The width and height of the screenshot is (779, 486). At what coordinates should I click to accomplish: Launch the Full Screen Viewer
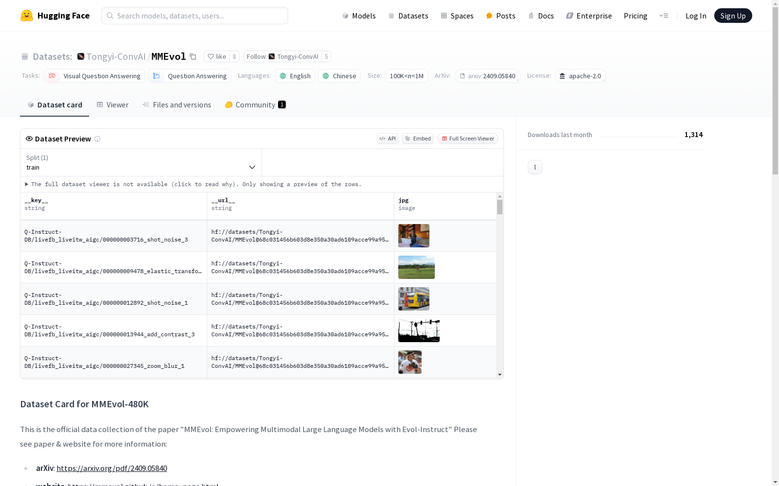tap(468, 139)
